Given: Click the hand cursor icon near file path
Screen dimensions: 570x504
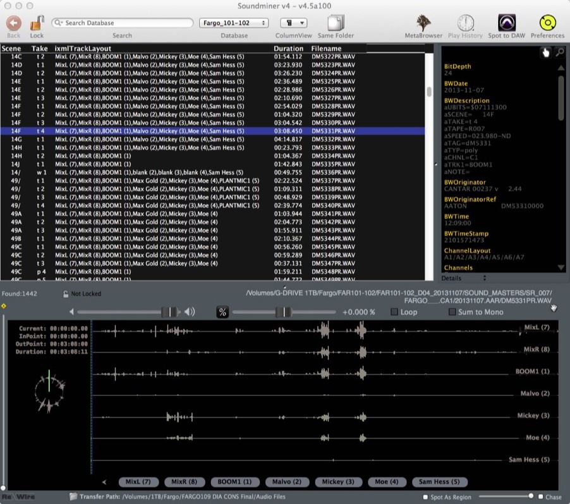Looking at the screenshot, I should point(554,308).
